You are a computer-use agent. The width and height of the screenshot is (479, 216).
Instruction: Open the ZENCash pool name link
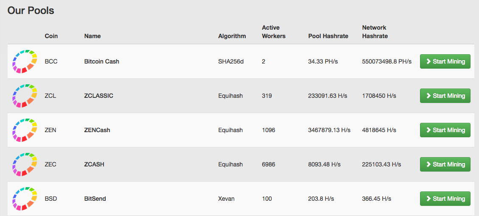[97, 130]
